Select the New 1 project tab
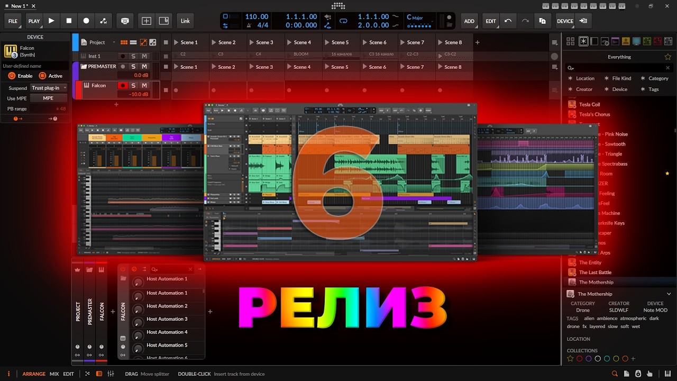The width and height of the screenshot is (677, 381). [20, 6]
